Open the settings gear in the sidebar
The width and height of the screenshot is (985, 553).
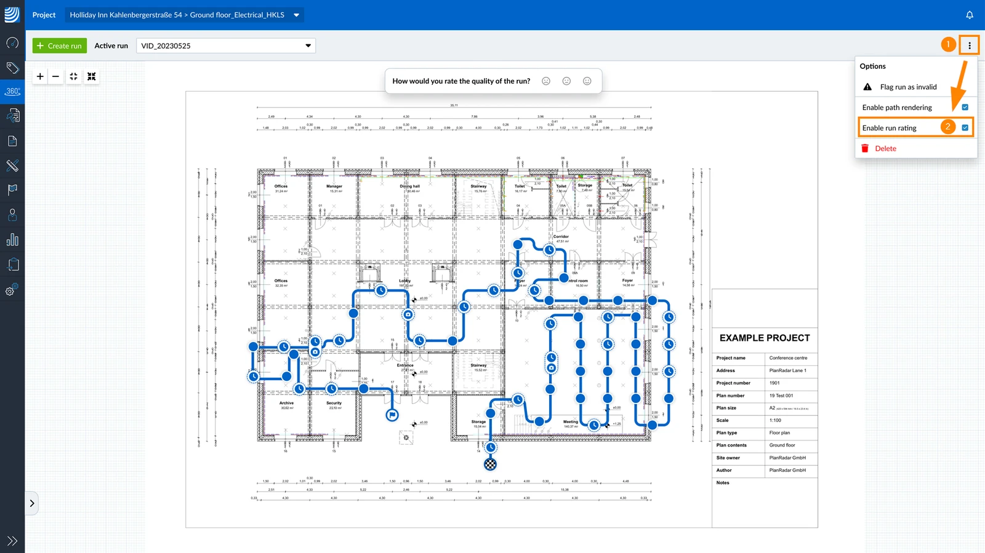[12, 290]
